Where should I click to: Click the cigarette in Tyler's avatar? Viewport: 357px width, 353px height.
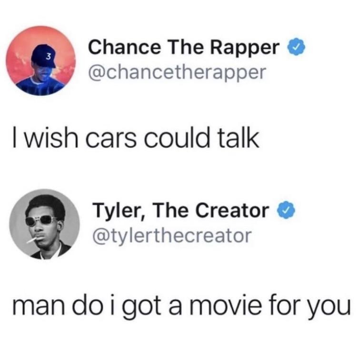point(31,240)
